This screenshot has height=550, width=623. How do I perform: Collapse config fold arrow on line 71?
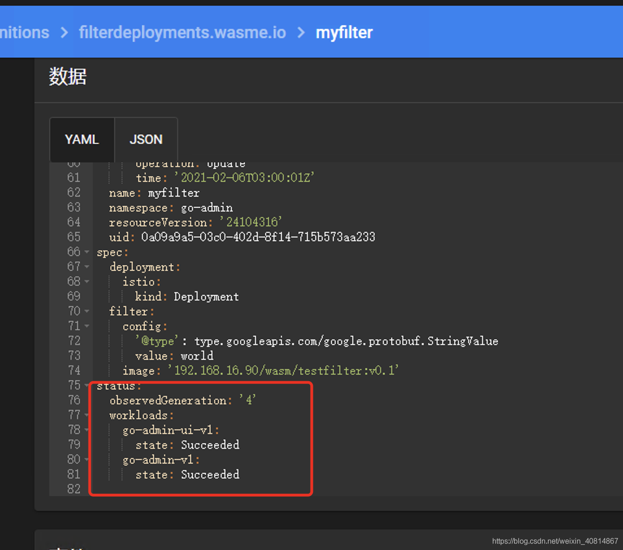click(x=87, y=326)
